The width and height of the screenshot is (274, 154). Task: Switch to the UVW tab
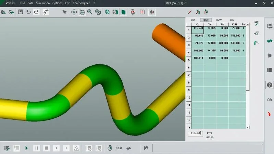click(x=219, y=20)
